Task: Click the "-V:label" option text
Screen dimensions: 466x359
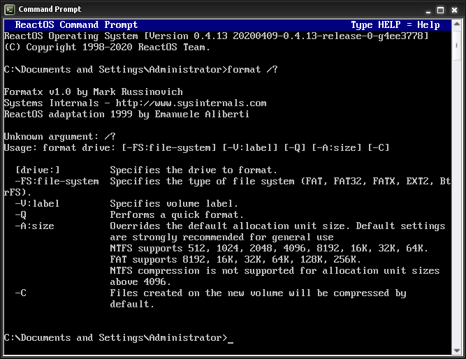Action: point(37,203)
